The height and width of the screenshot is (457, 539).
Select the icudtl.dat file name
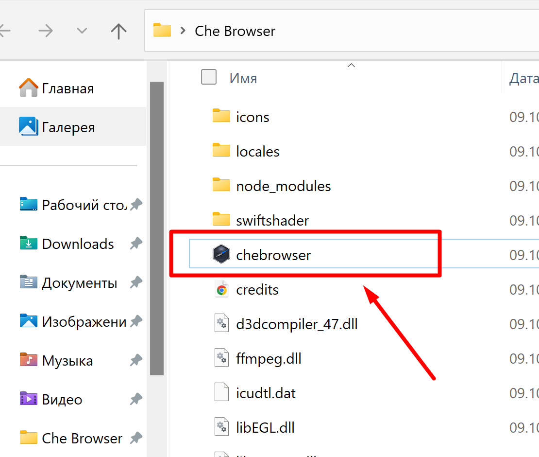[266, 393]
